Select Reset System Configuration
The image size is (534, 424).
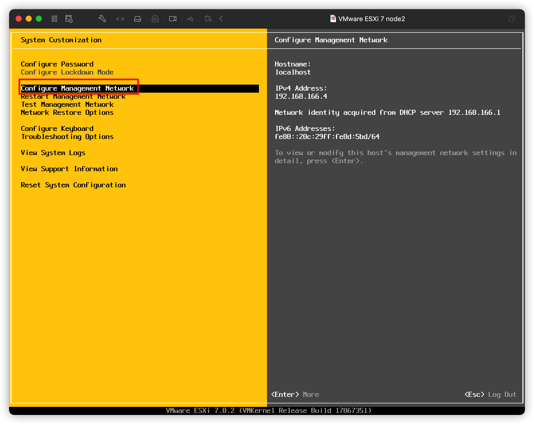coord(73,185)
